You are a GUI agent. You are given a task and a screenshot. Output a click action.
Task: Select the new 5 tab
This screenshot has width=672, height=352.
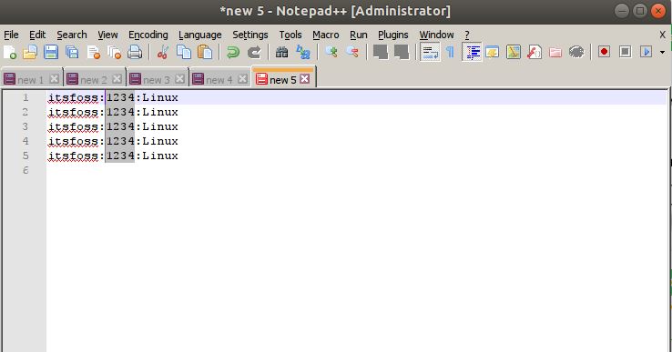282,80
